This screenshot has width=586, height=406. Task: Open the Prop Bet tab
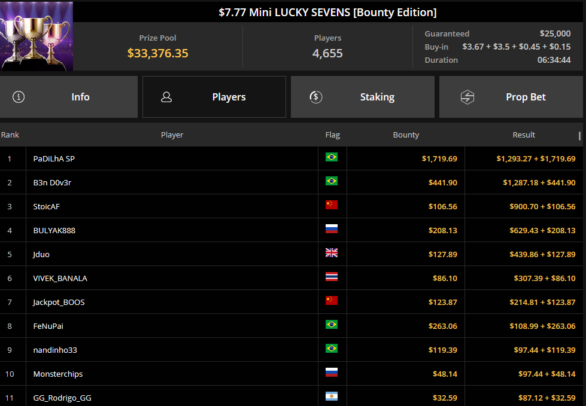(x=511, y=97)
